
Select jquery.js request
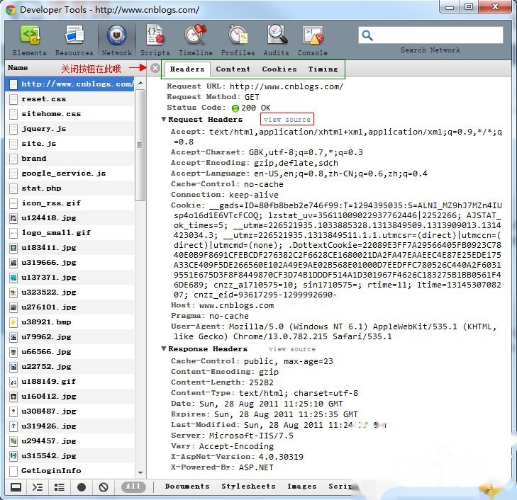(70, 129)
